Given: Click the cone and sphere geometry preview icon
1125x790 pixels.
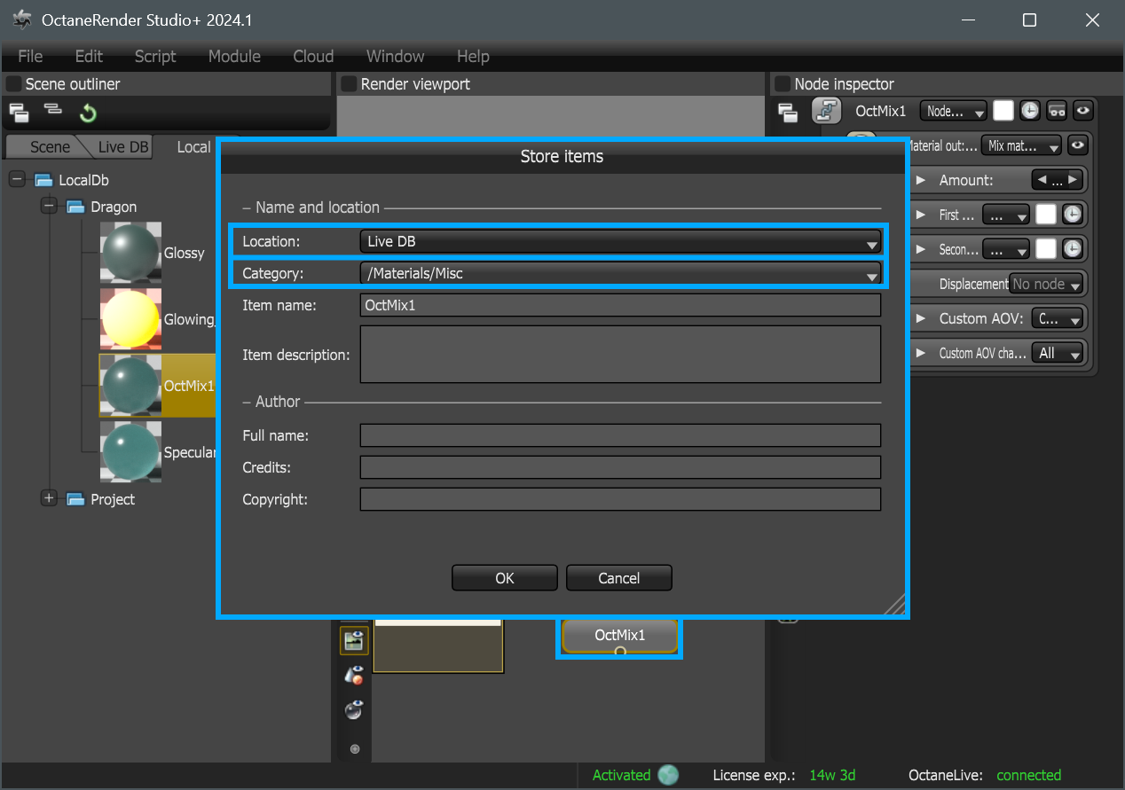Looking at the screenshot, I should 354,676.
